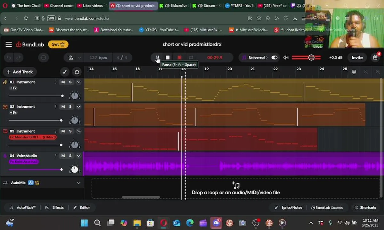Open the Monster 808 Fx preset
The height and width of the screenshot is (230, 384).
[x=33, y=137]
